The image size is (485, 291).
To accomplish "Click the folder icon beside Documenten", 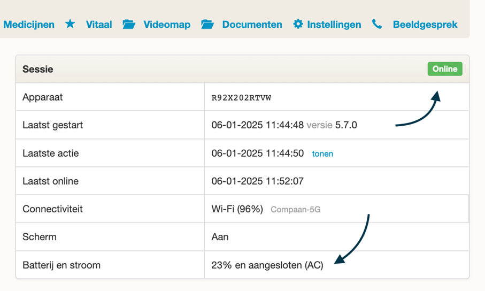I will [x=207, y=24].
